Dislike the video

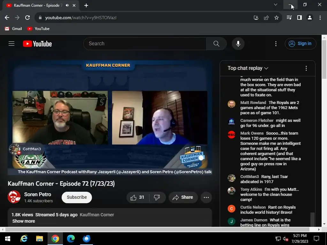point(157,197)
